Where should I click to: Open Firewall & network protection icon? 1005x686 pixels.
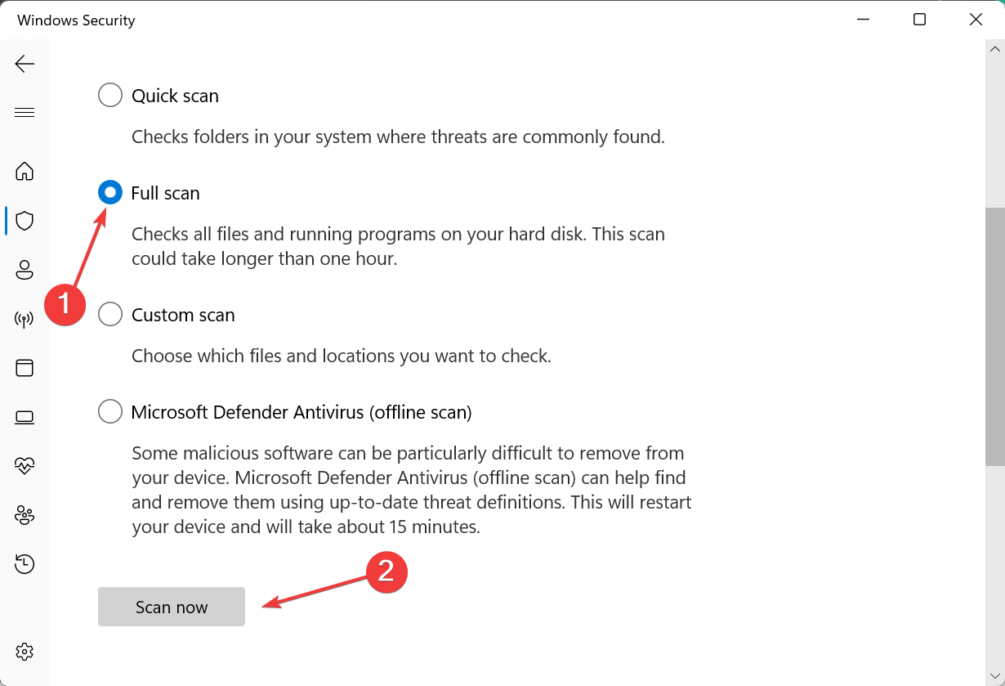point(25,319)
